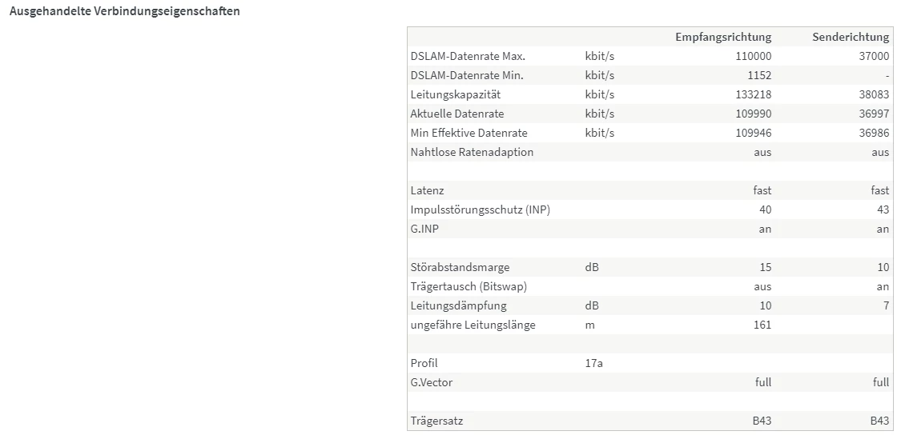Click the 'Min Effektive Datenrate' value 36986

pyautogui.click(x=873, y=133)
